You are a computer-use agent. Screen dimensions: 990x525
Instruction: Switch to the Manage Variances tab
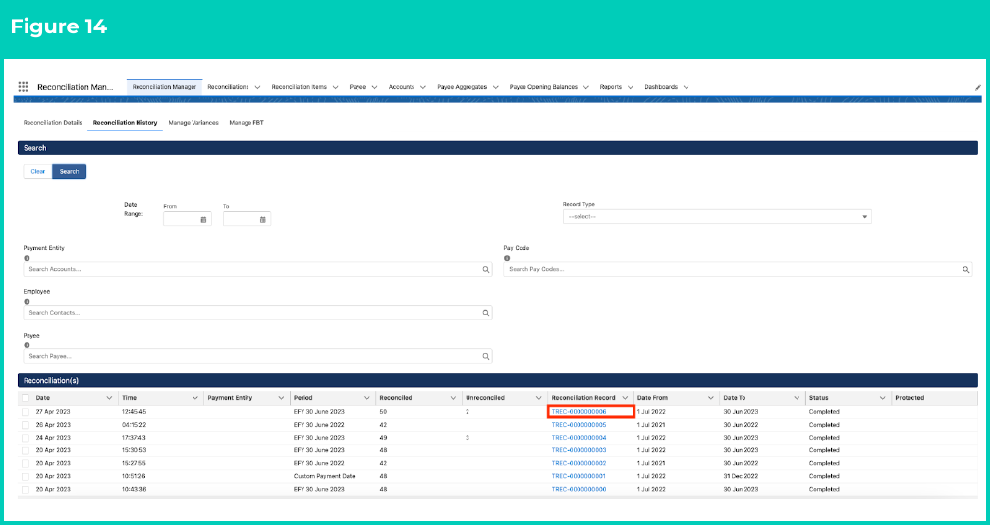coord(193,123)
